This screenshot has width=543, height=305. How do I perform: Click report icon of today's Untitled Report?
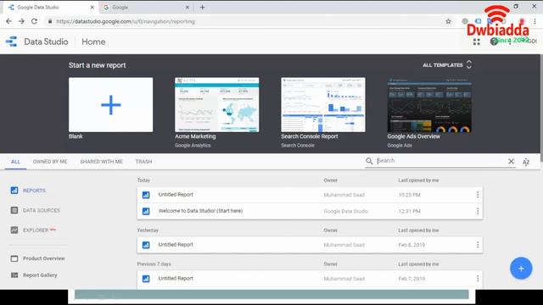[146, 195]
